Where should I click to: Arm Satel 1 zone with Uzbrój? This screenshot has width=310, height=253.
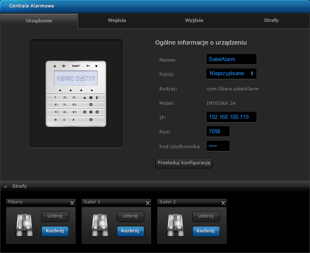click(130, 216)
